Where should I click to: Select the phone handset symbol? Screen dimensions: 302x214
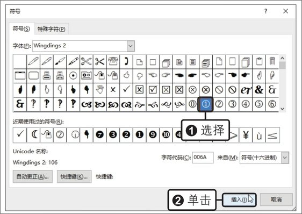point(126,62)
